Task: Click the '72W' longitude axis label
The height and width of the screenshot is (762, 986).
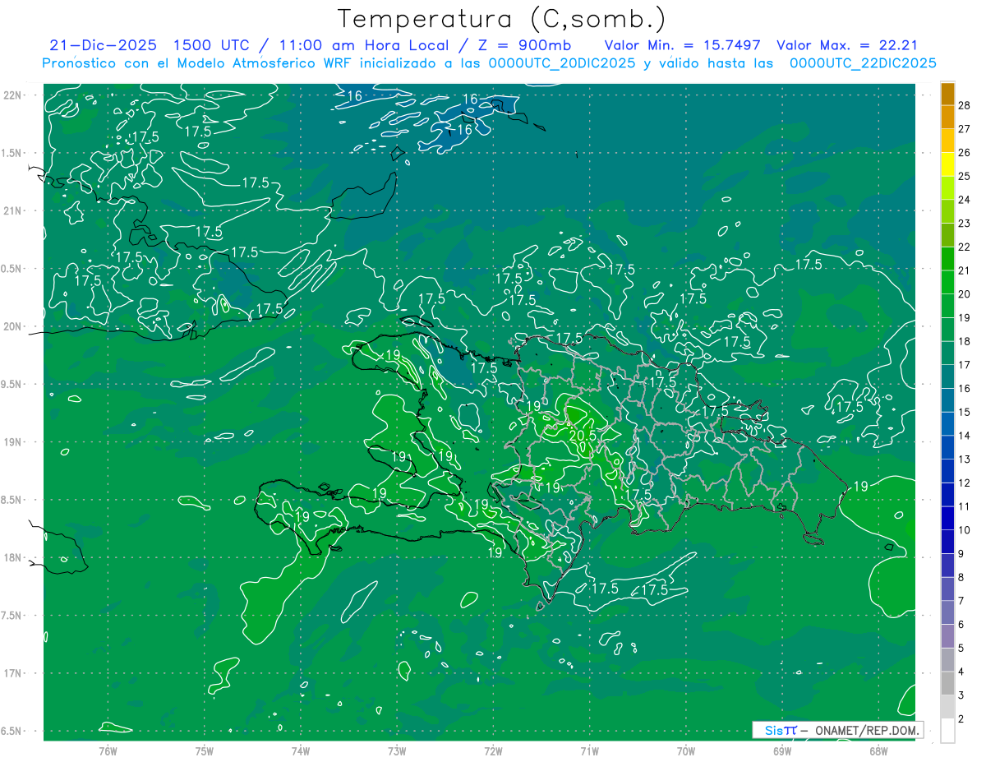Action: (493, 750)
